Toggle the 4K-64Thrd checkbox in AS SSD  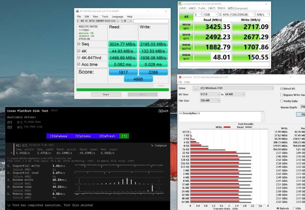(79, 58)
